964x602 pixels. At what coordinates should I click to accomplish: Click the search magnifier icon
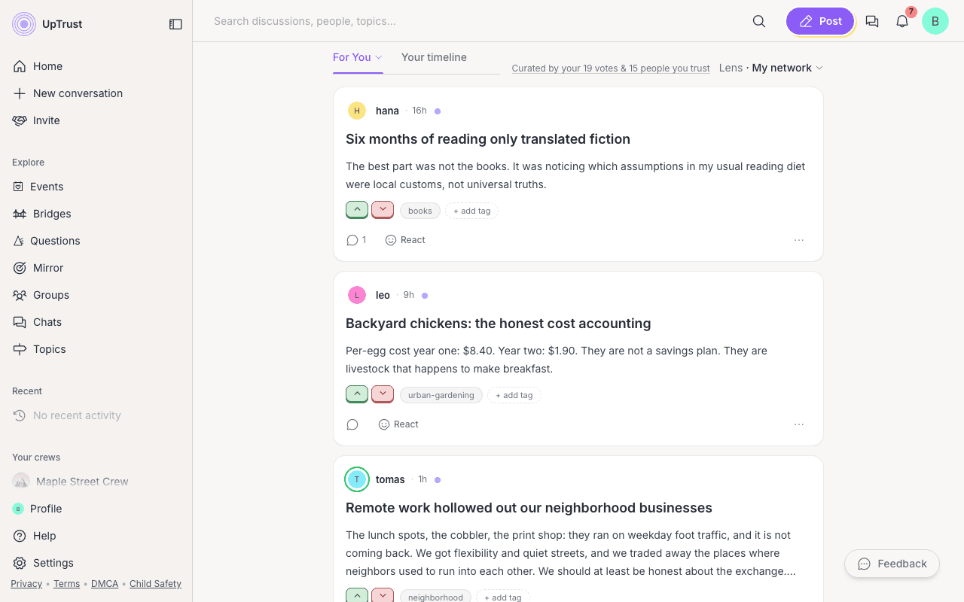(x=759, y=21)
